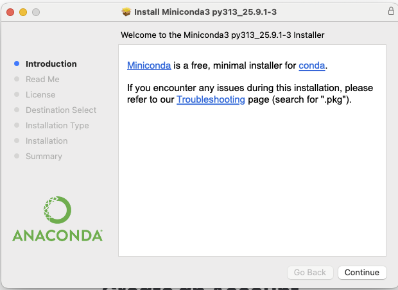Select the Installation step in the sidebar
The height and width of the screenshot is (290, 398).
[46, 141]
